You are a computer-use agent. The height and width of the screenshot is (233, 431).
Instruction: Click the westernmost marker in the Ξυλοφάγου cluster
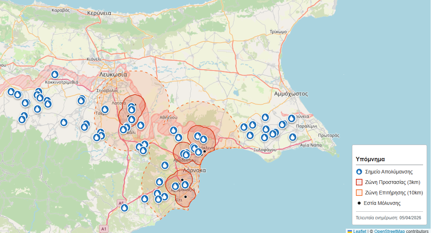tap(244, 127)
